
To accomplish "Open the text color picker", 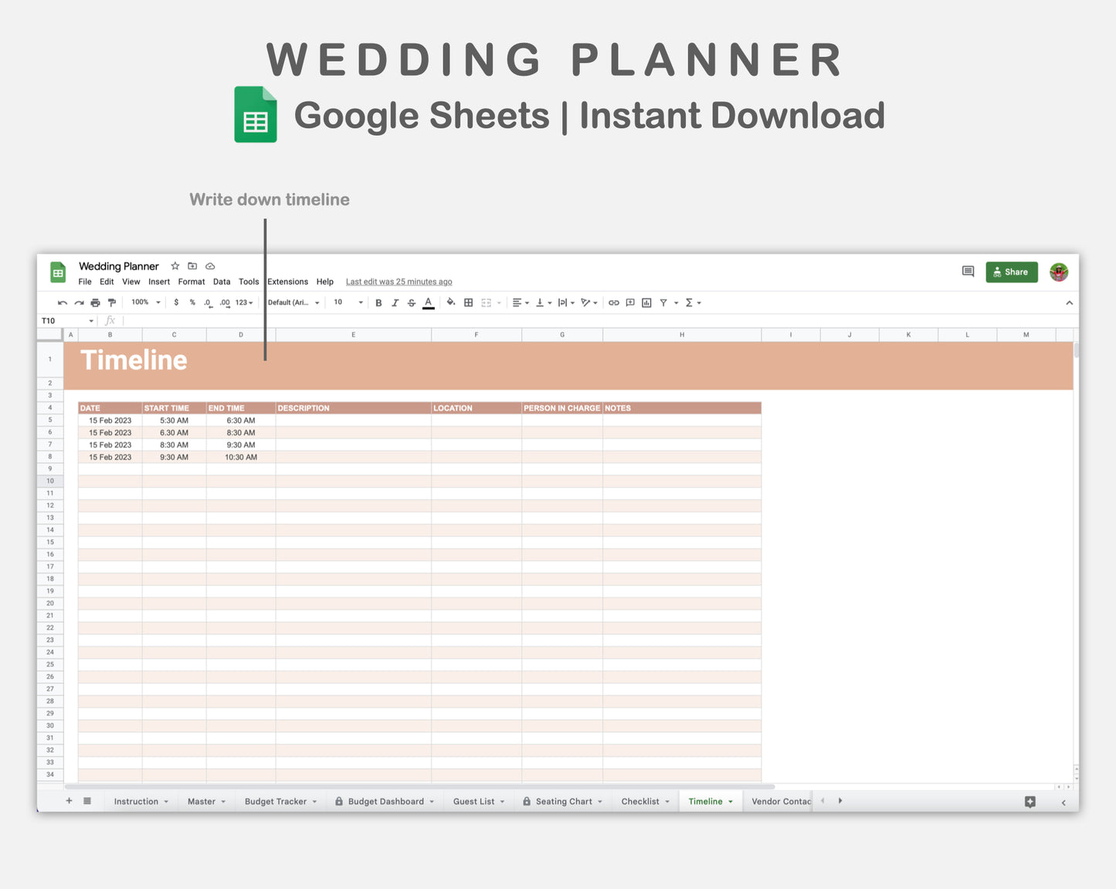I will click(427, 302).
